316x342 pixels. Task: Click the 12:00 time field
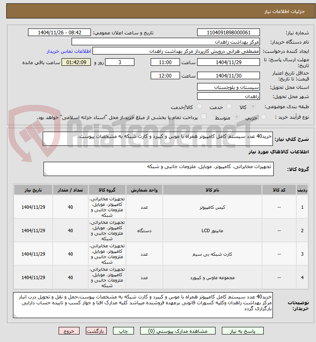point(165,76)
